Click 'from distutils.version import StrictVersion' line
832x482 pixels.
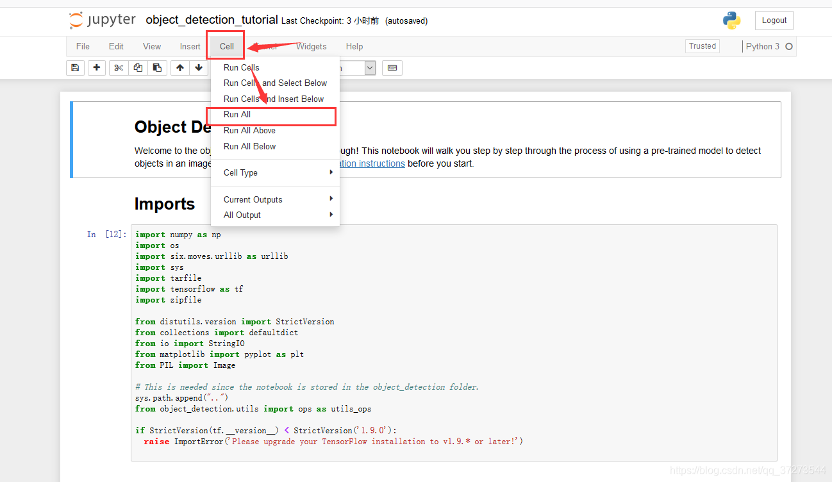[x=235, y=322]
